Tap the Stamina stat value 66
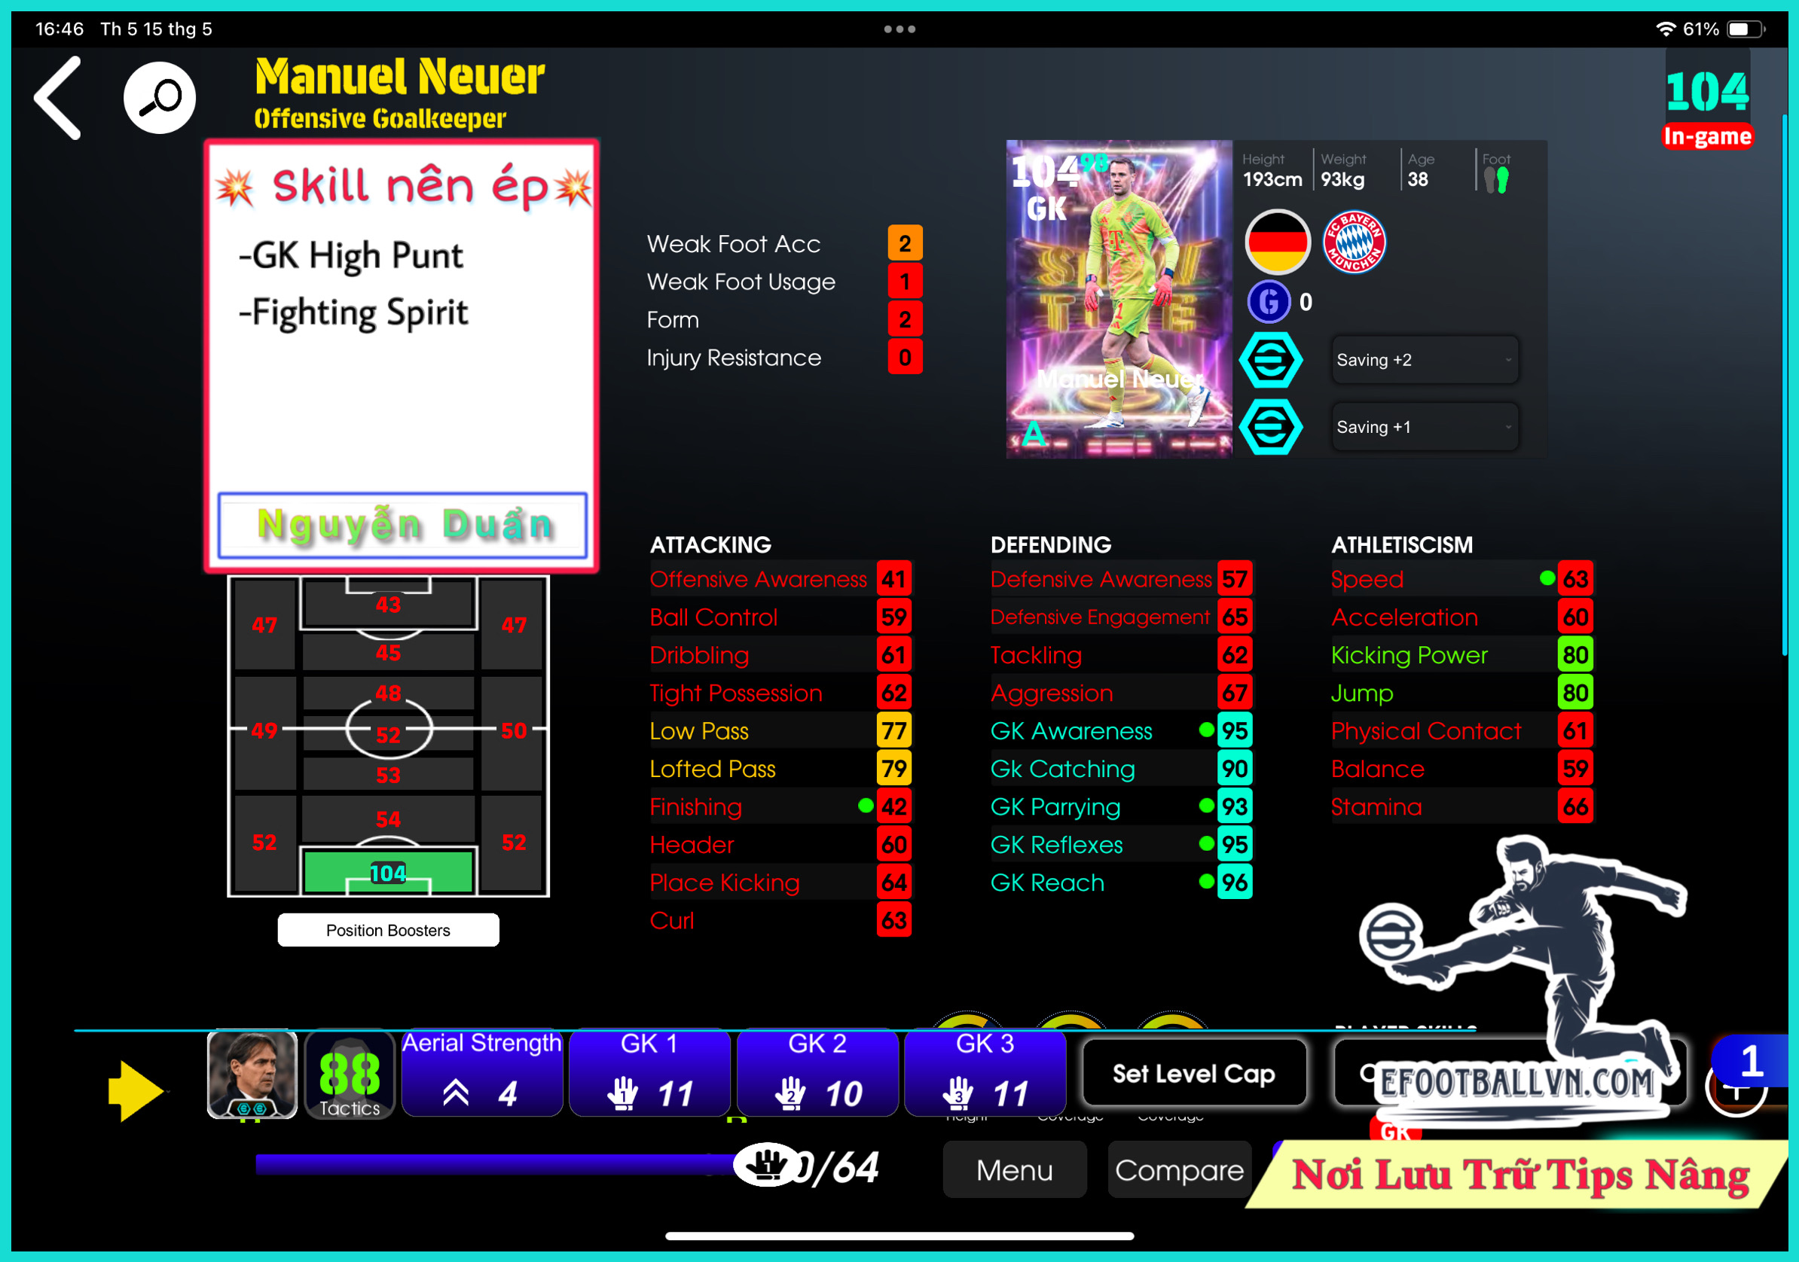1799x1262 pixels. tap(1576, 806)
